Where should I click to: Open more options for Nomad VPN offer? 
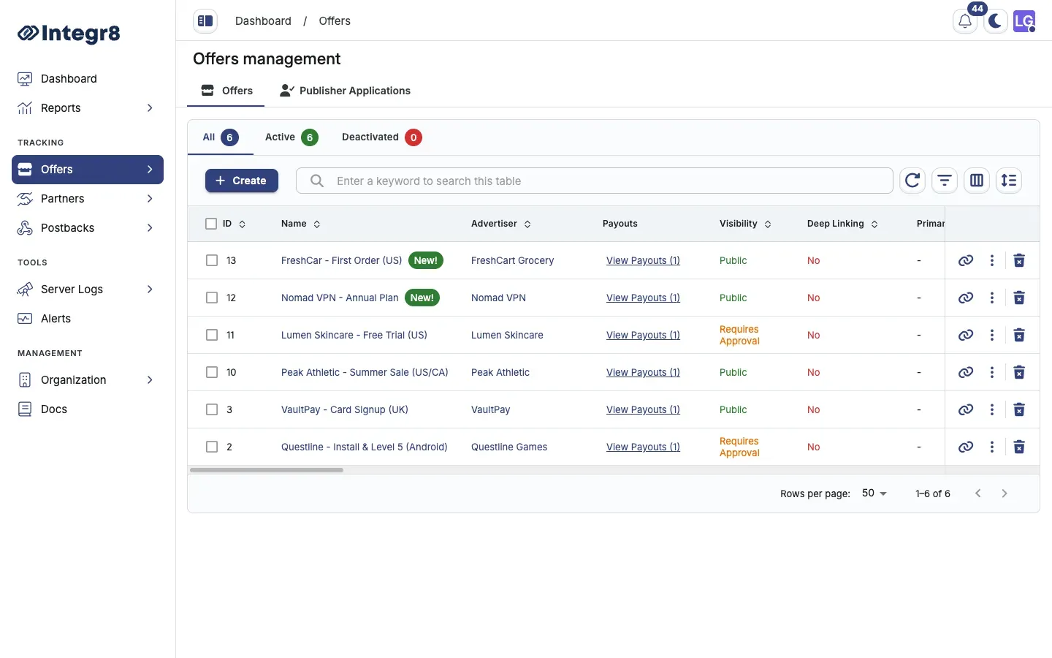click(992, 298)
